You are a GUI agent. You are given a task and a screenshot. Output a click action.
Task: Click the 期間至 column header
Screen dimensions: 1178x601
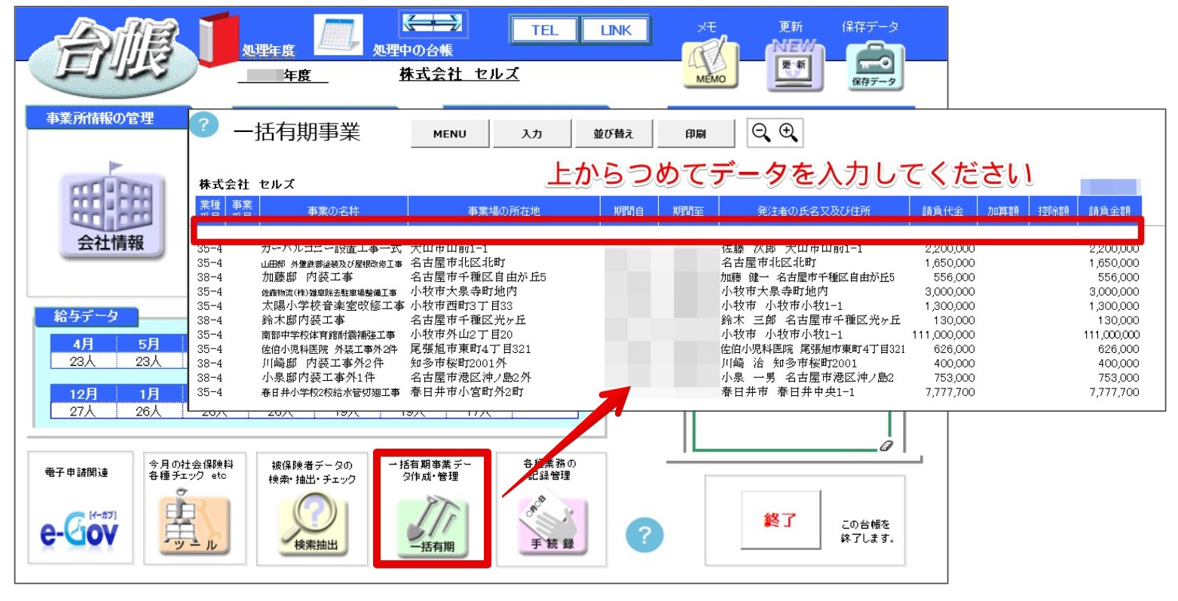coord(688,210)
